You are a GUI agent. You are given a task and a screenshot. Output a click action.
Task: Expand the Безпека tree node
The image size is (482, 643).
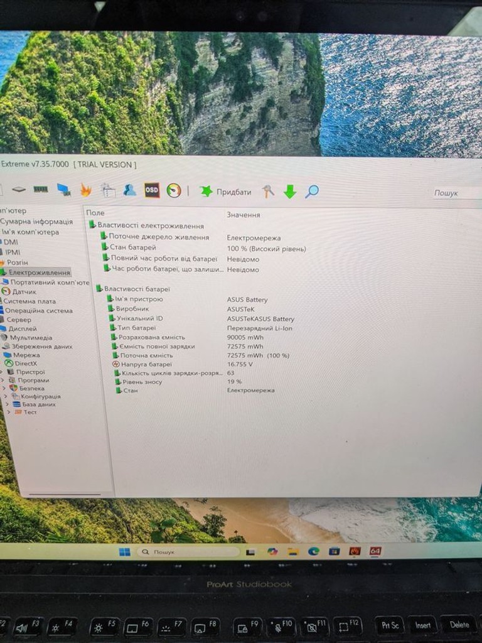coord(4,388)
